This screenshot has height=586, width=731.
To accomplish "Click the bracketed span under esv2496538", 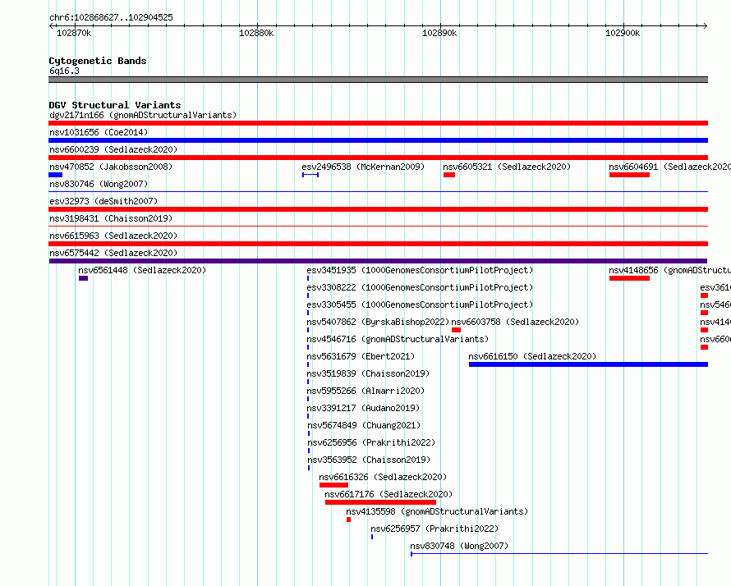I will [310, 175].
